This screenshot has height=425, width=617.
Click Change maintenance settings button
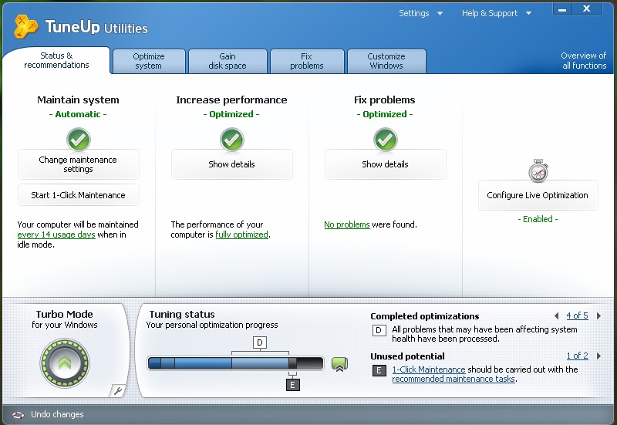[x=79, y=164]
